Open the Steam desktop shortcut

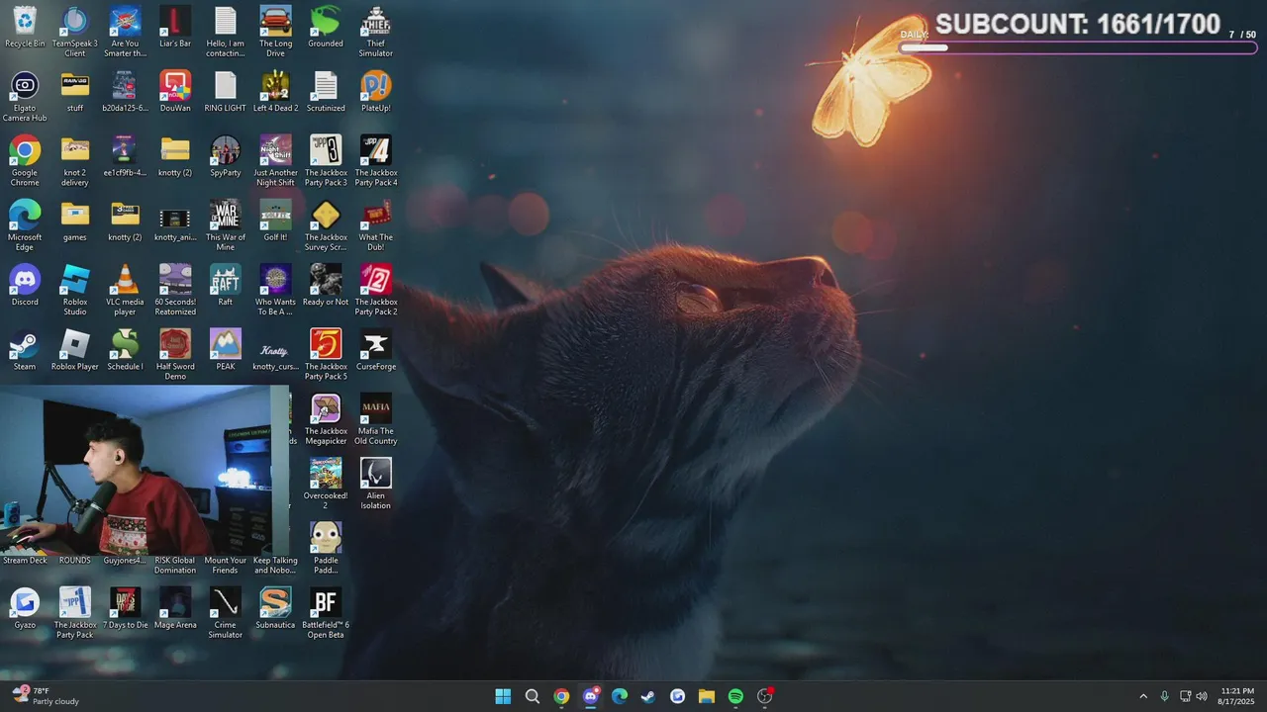click(x=25, y=349)
